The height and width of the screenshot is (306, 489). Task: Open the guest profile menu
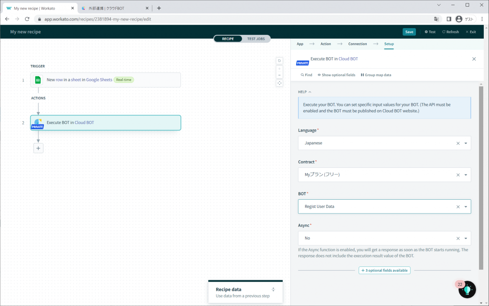[465, 19]
